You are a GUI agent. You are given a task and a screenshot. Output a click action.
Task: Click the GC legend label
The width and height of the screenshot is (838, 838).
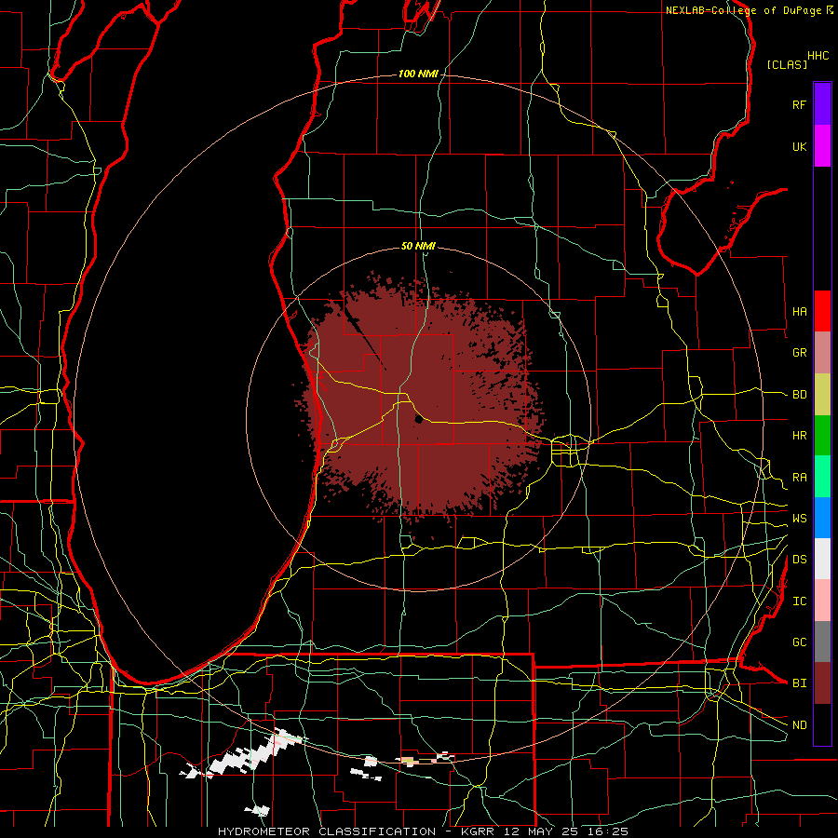[x=799, y=642]
